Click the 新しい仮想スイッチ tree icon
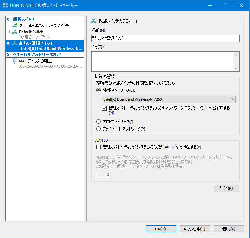This screenshot has width=250, height=238. (x=15, y=43)
